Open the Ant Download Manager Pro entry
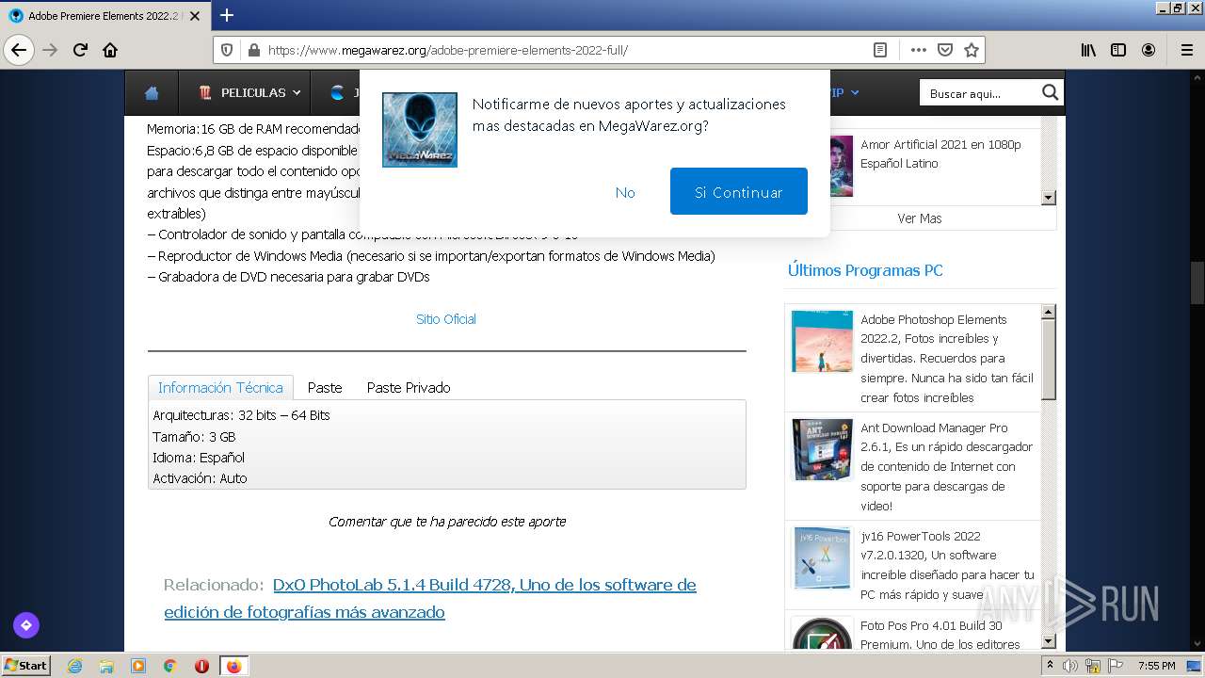The width and height of the screenshot is (1205, 678). [x=947, y=466]
